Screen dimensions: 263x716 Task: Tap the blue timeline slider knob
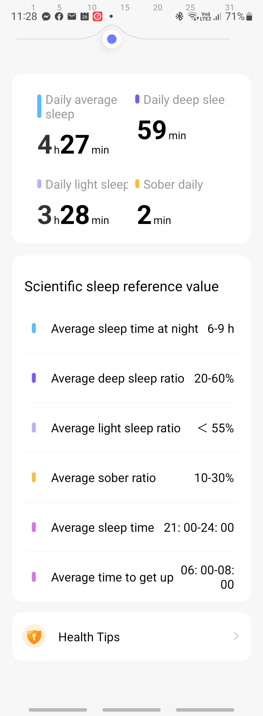tap(112, 39)
